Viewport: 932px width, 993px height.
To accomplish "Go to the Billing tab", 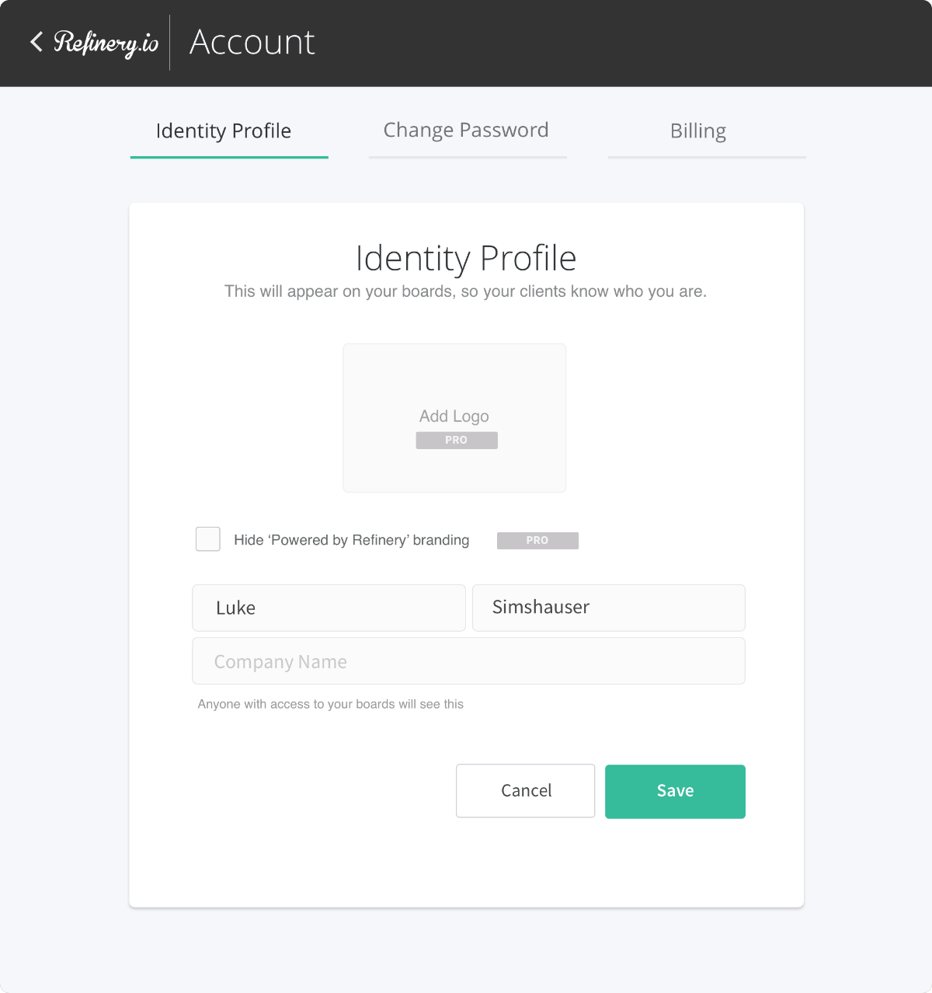I will (698, 131).
